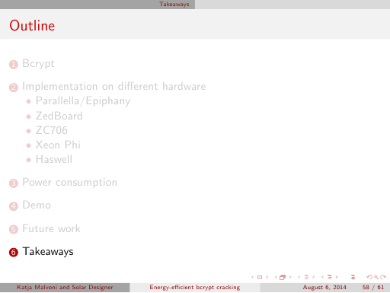Click the presentation appendix navigation icon

point(353,277)
